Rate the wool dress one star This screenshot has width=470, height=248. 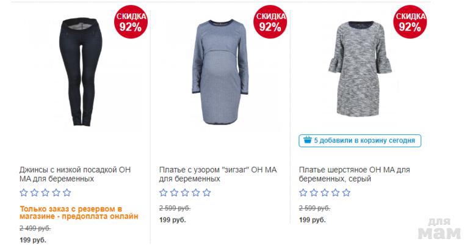(303, 193)
